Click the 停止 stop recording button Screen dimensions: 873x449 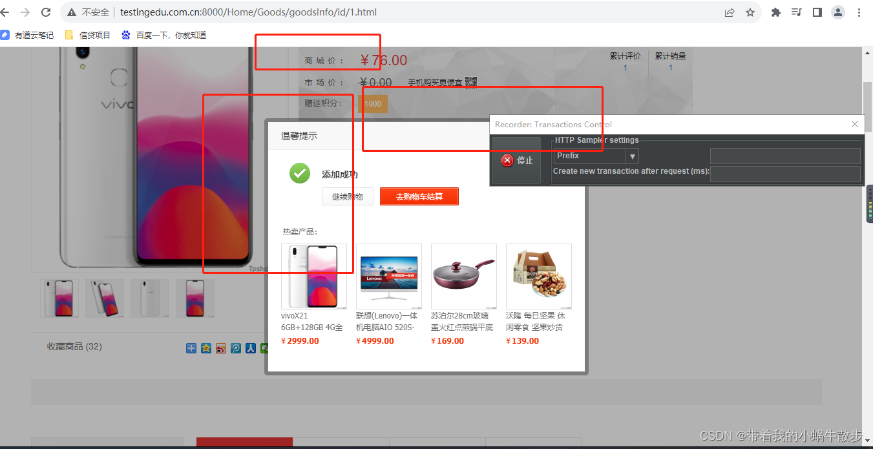point(517,160)
